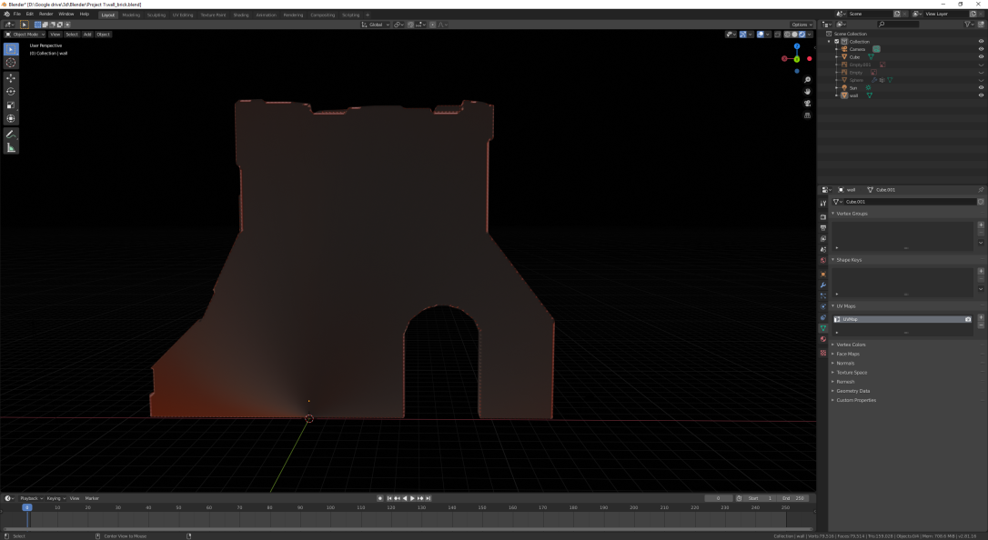Collapse the Vertex Groups panel

point(851,214)
